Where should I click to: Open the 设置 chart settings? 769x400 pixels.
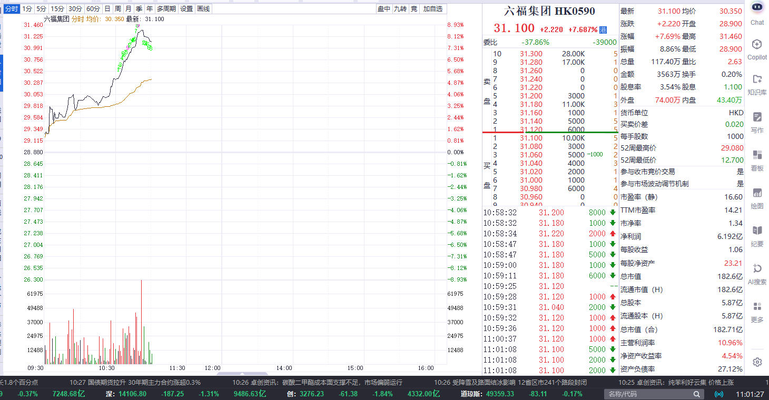[186, 9]
